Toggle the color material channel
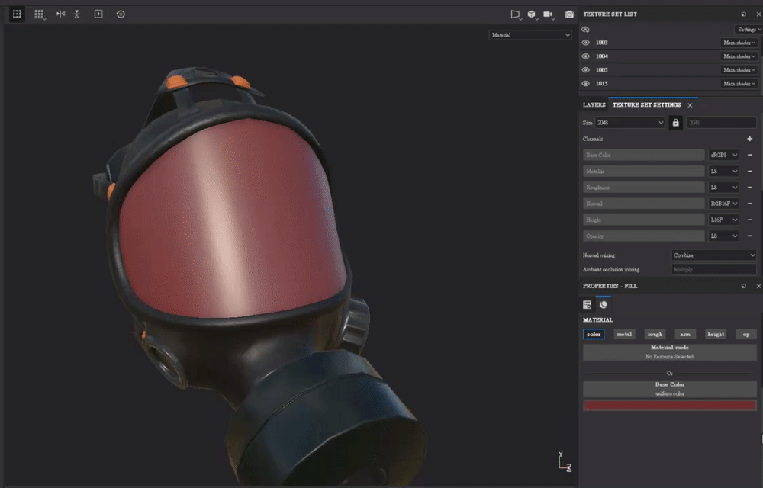Image resolution: width=763 pixels, height=488 pixels. 594,335
